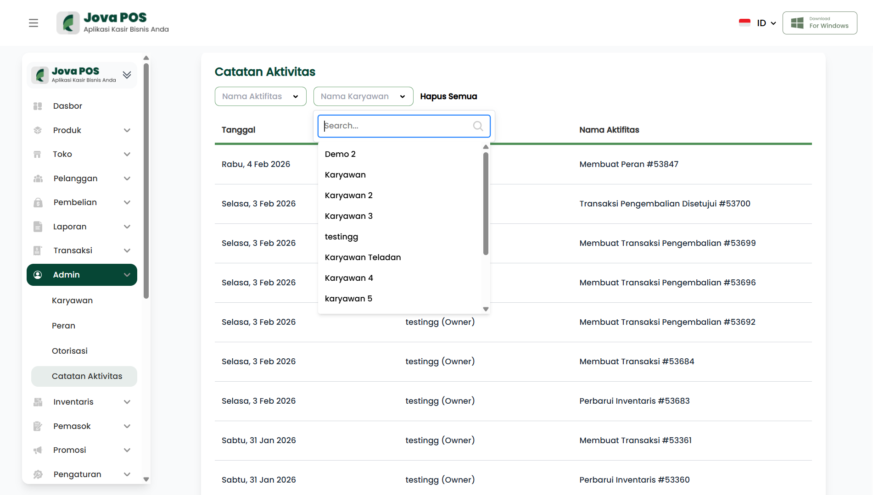Click the Dasbor sidebar icon
Viewport: 873px width, 495px height.
[x=38, y=106]
